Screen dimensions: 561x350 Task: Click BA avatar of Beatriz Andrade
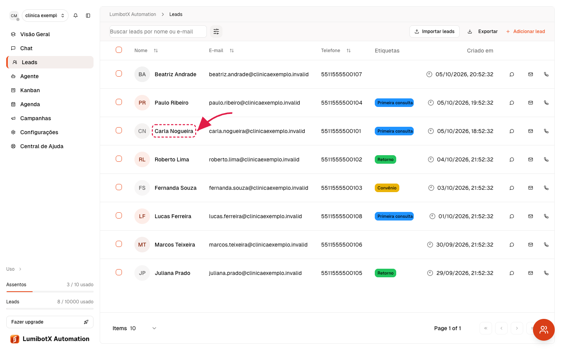click(x=142, y=74)
